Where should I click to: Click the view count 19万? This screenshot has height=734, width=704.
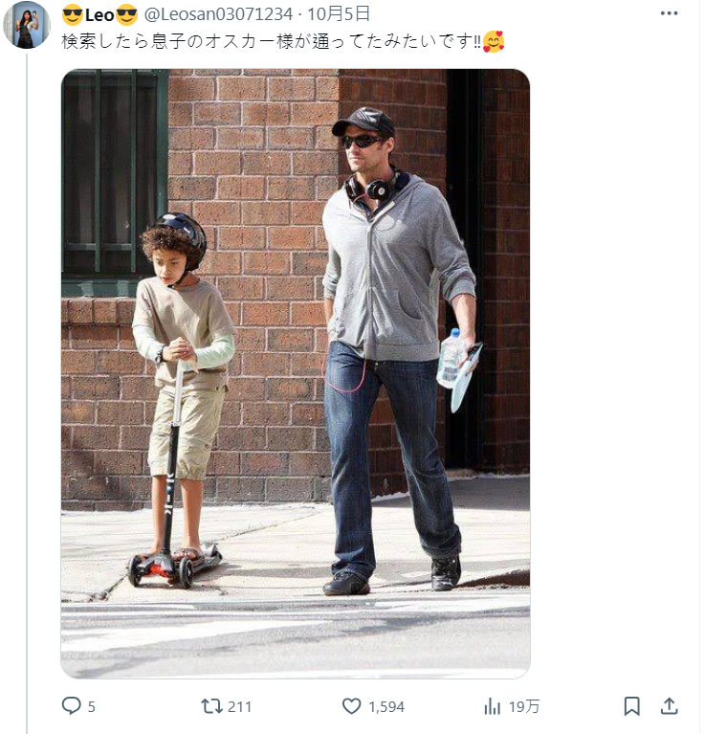pyautogui.click(x=524, y=706)
